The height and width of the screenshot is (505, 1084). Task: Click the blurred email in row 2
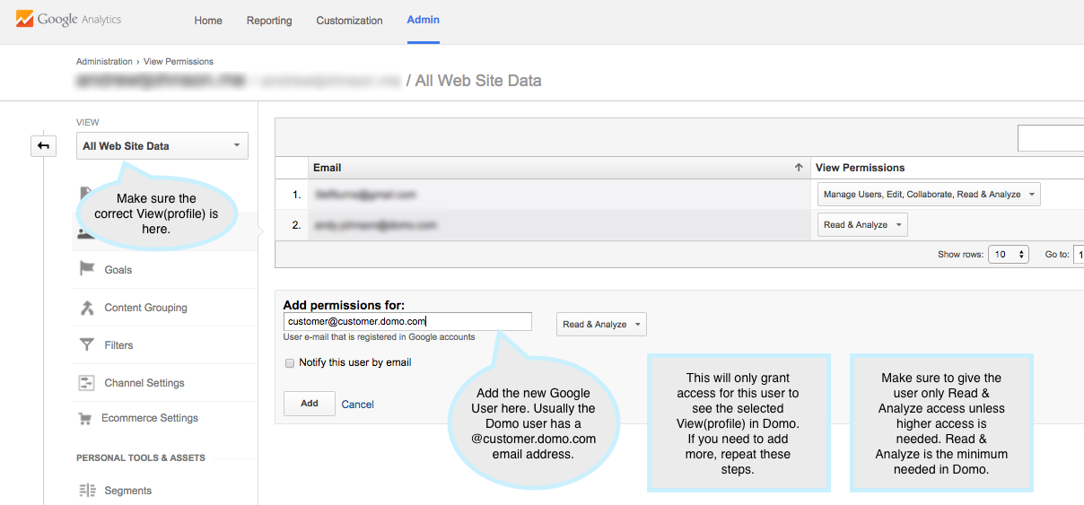375,225
